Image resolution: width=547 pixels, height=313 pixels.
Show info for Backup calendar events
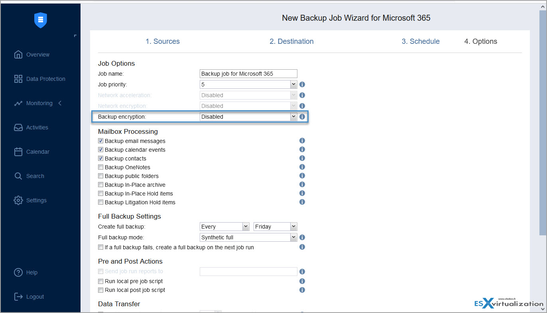pos(302,149)
